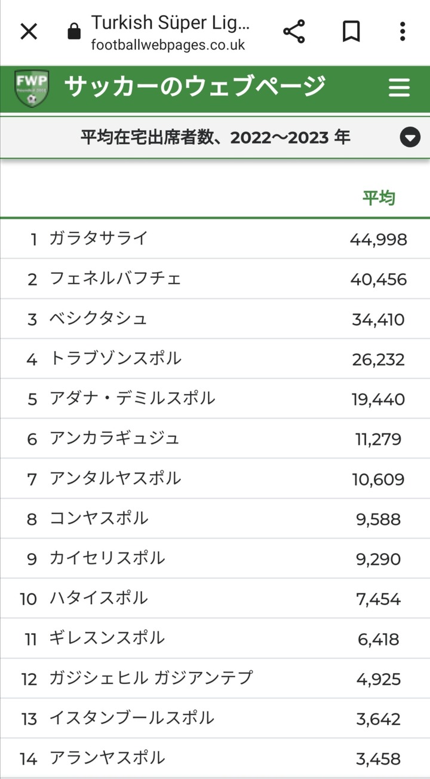Open the site hamburger menu

(399, 88)
